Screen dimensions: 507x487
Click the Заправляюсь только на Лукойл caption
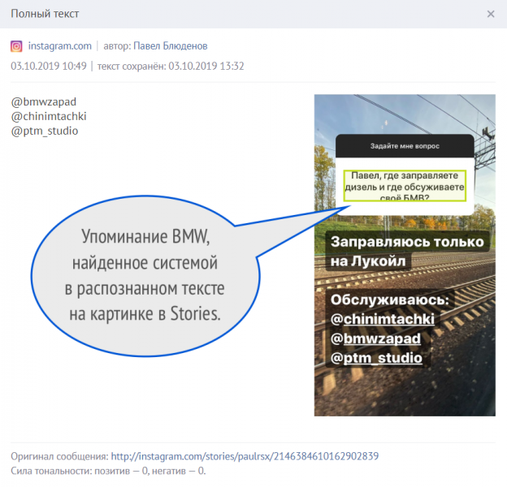pyautogui.click(x=407, y=252)
